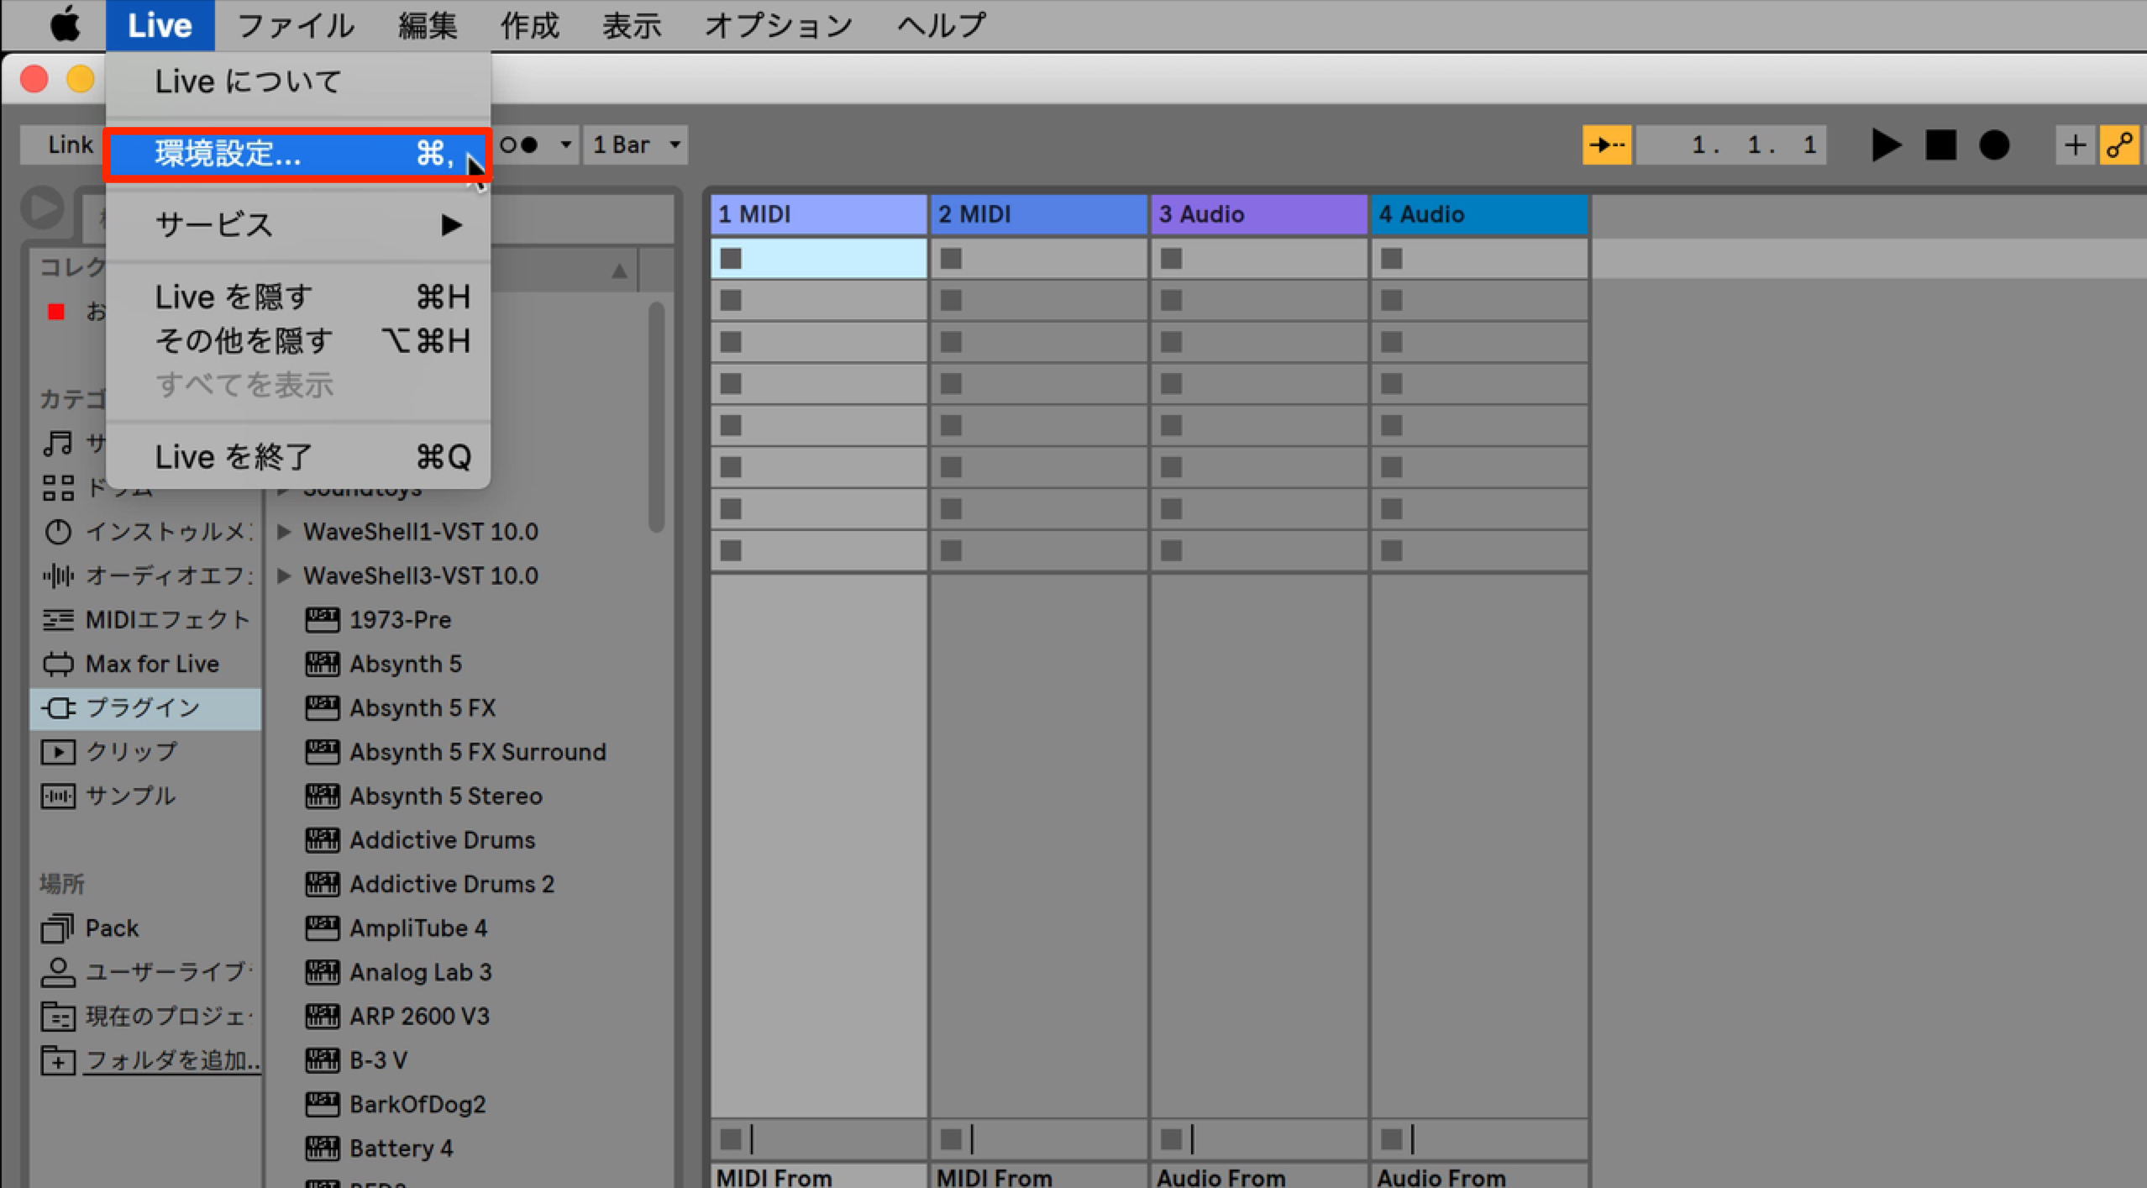Click the plus MIDI overdub button
2147x1188 pixels.
coord(2075,145)
